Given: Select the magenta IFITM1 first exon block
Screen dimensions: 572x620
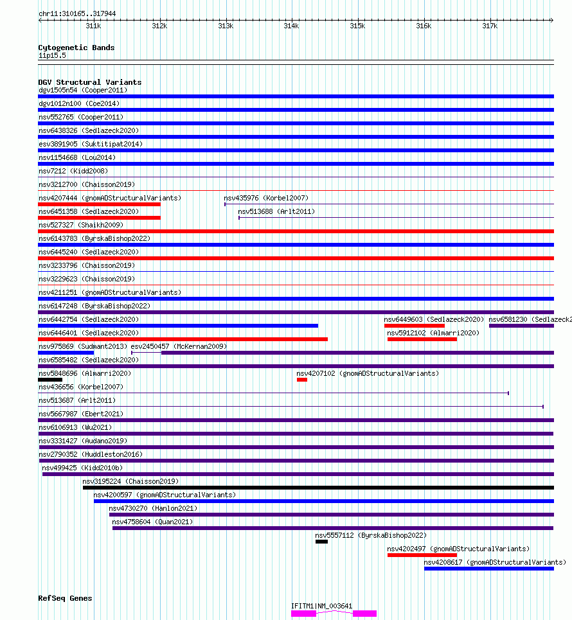Looking at the screenshot, I should tap(304, 614).
